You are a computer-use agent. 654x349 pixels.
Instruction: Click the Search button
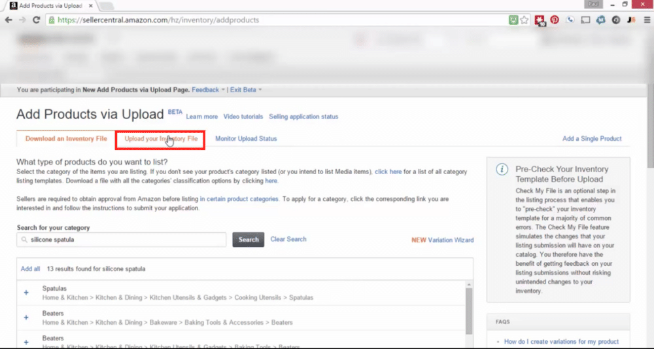coord(248,240)
